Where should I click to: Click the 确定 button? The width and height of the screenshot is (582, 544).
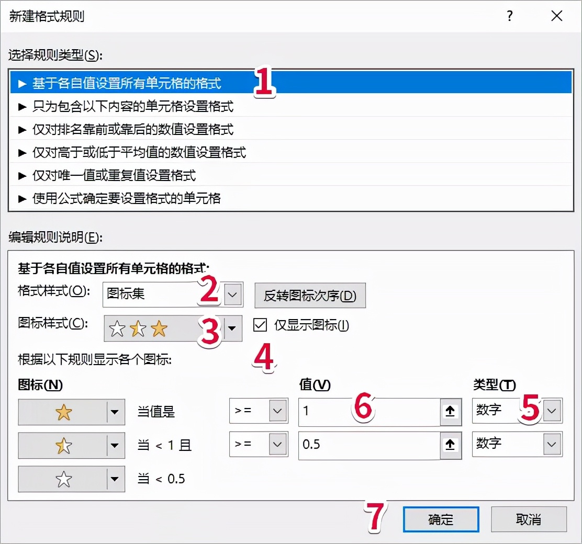pos(441,519)
